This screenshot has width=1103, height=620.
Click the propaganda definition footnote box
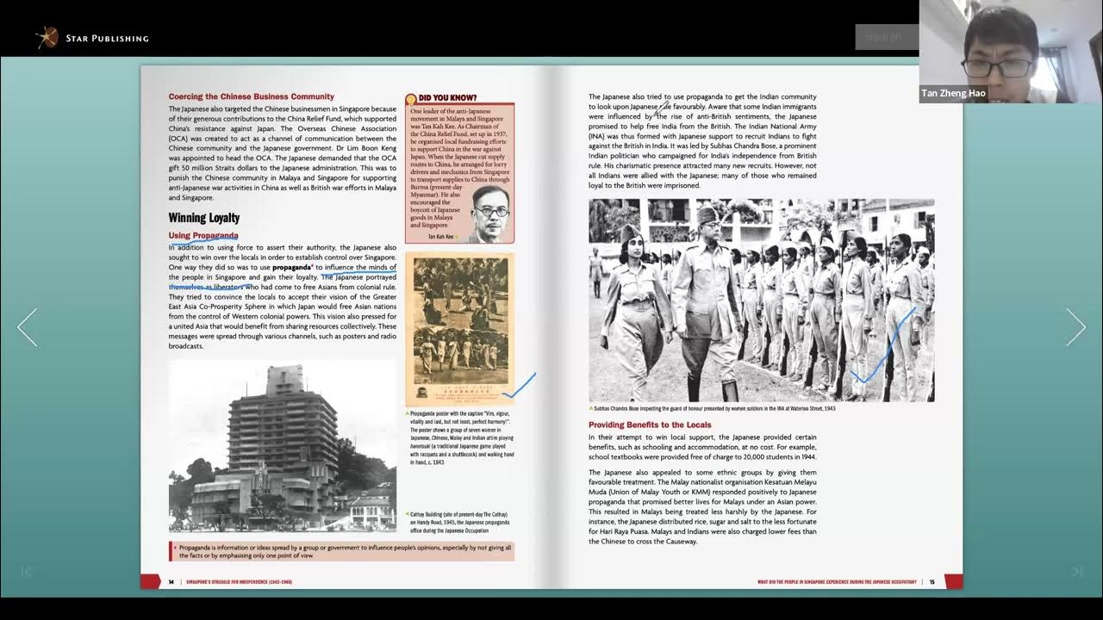tap(341, 551)
